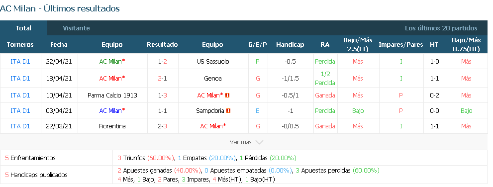This screenshot has height=187, width=493.
Task: Click Parma Calcio 1913 team name
Action: coord(112,95)
